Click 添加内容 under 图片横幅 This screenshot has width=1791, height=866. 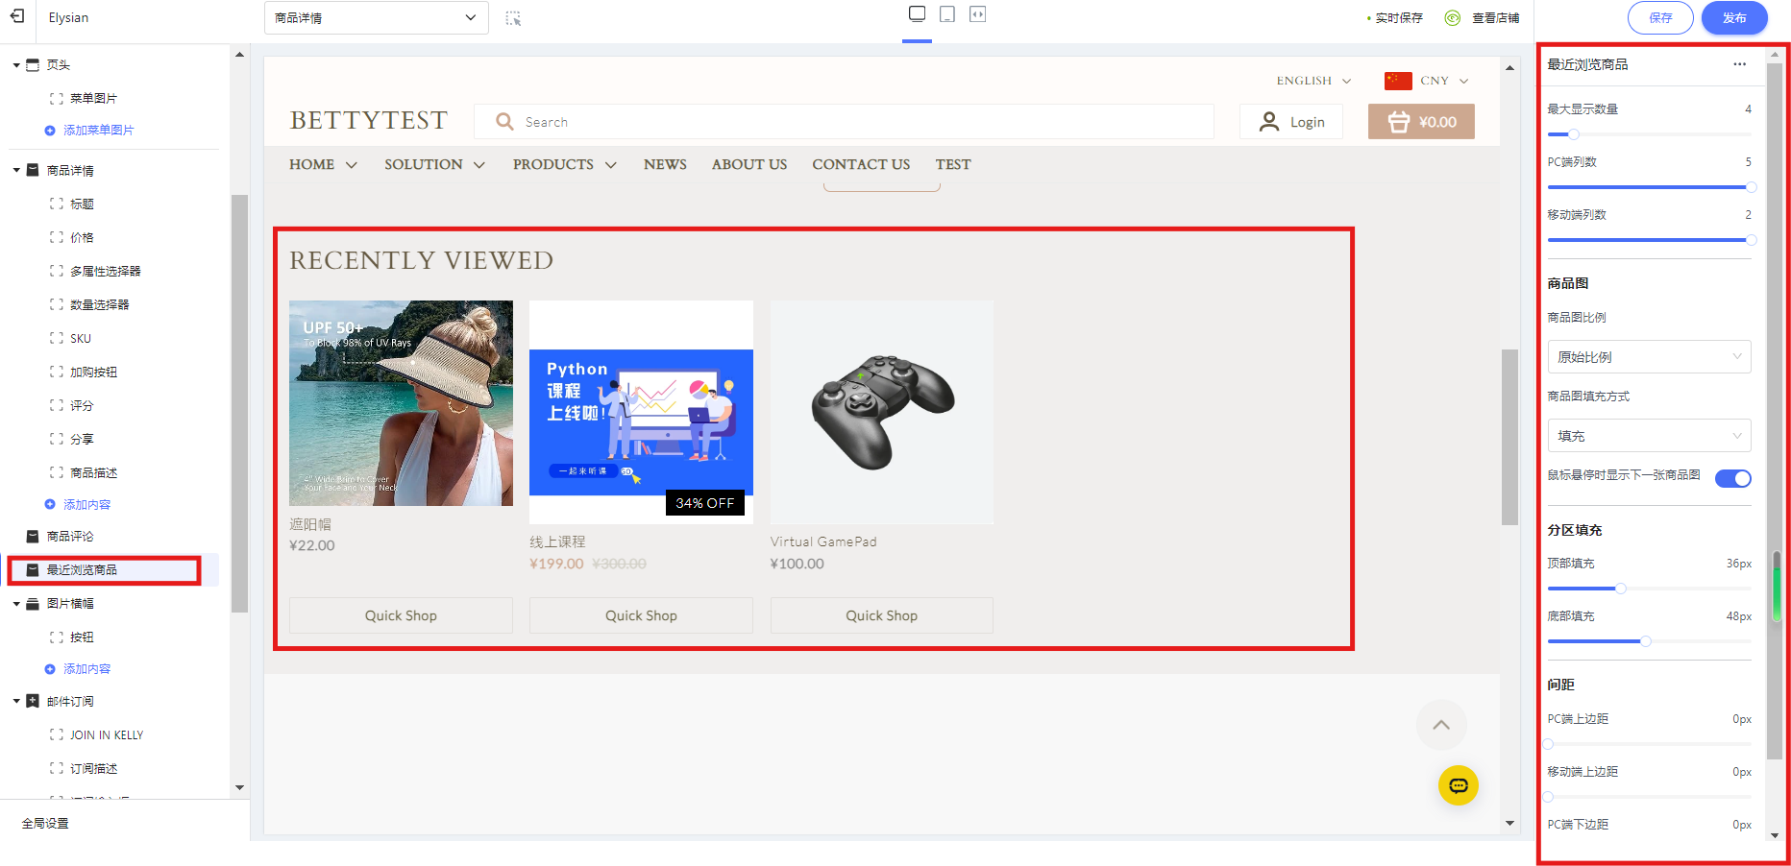86,669
